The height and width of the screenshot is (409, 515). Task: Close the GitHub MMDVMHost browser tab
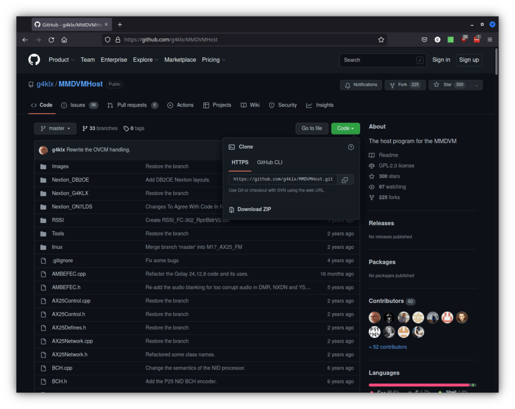106,24
